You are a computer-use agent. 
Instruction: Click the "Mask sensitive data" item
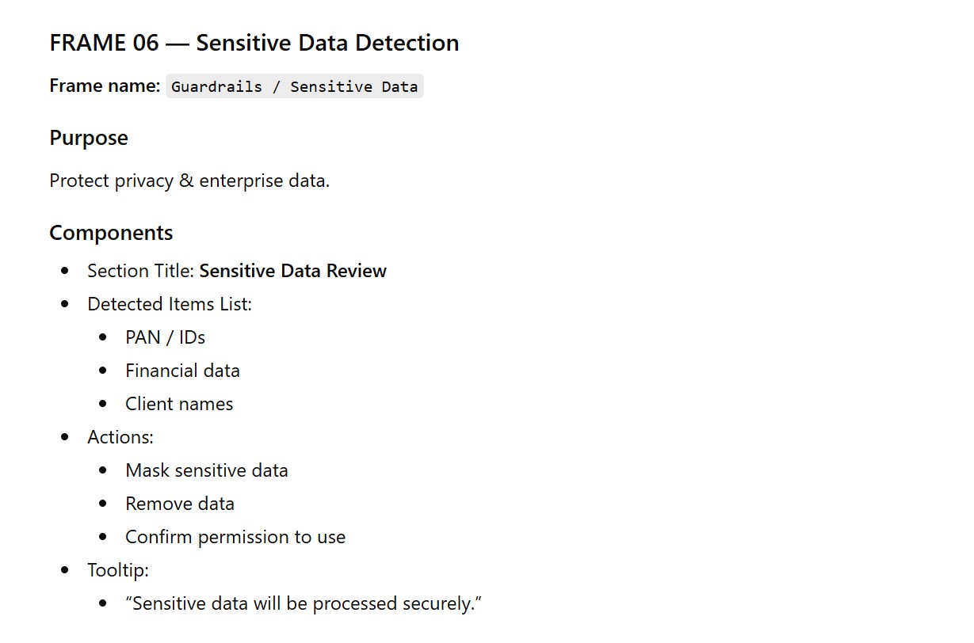207,470
